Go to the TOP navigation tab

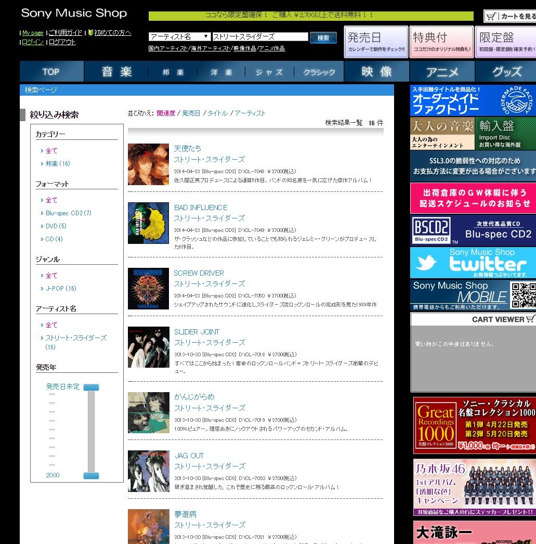tap(51, 71)
